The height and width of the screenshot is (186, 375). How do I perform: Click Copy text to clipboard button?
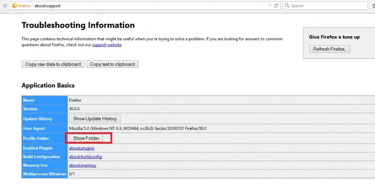coord(112,64)
